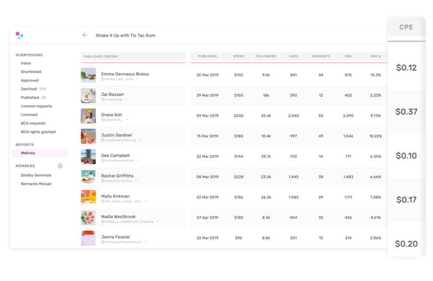The width and height of the screenshot is (433, 281).
Task: Open the Inbox submissions section
Action: (26, 63)
